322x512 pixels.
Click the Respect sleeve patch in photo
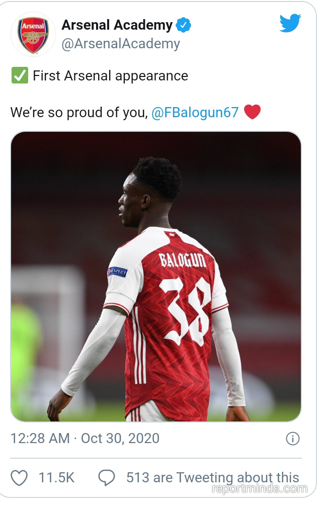pyautogui.click(x=117, y=272)
